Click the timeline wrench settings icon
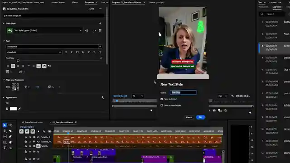Image resolution: width=290 pixels, height=163 pixels. 44,131
